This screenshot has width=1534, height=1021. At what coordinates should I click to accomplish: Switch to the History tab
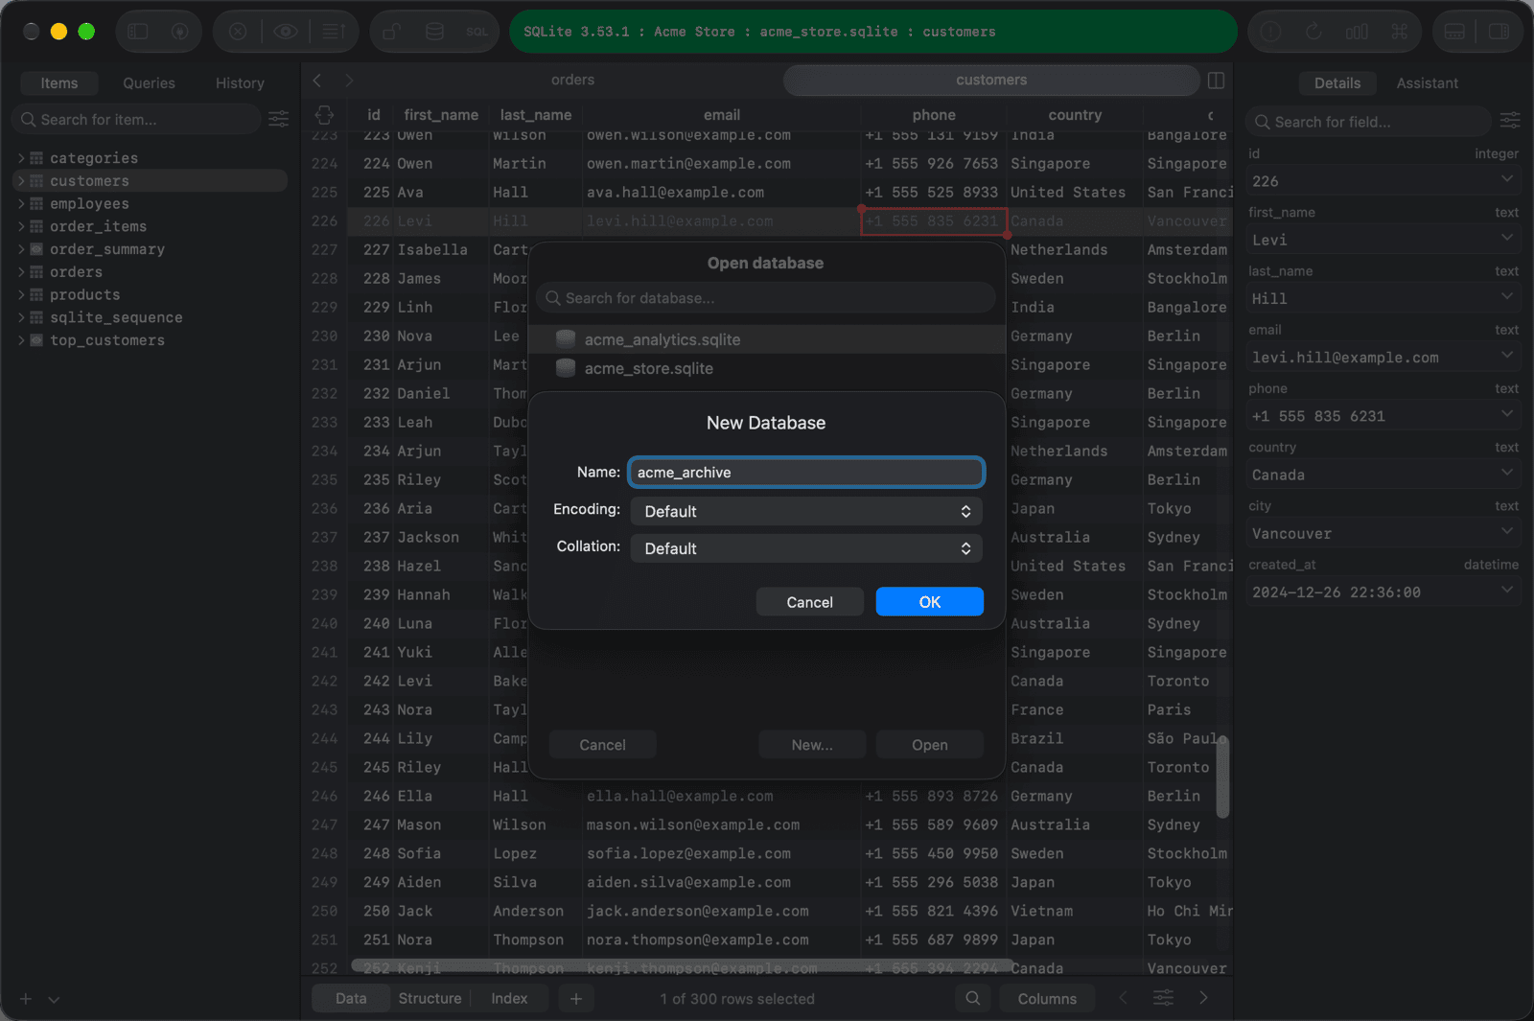pos(240,83)
